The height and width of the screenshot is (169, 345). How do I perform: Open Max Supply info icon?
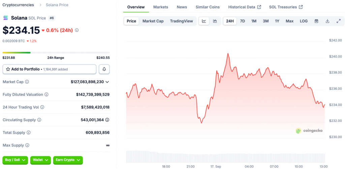27,145
